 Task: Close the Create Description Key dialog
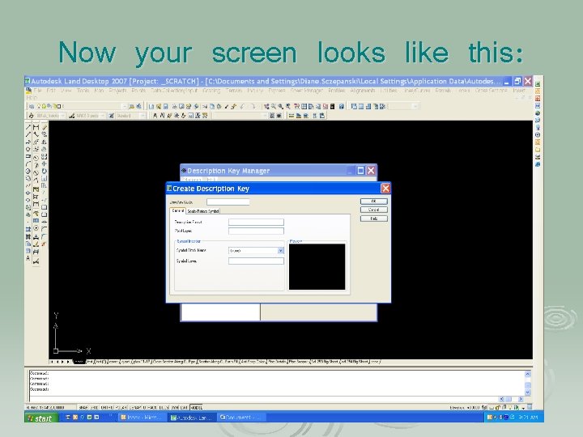pos(385,189)
